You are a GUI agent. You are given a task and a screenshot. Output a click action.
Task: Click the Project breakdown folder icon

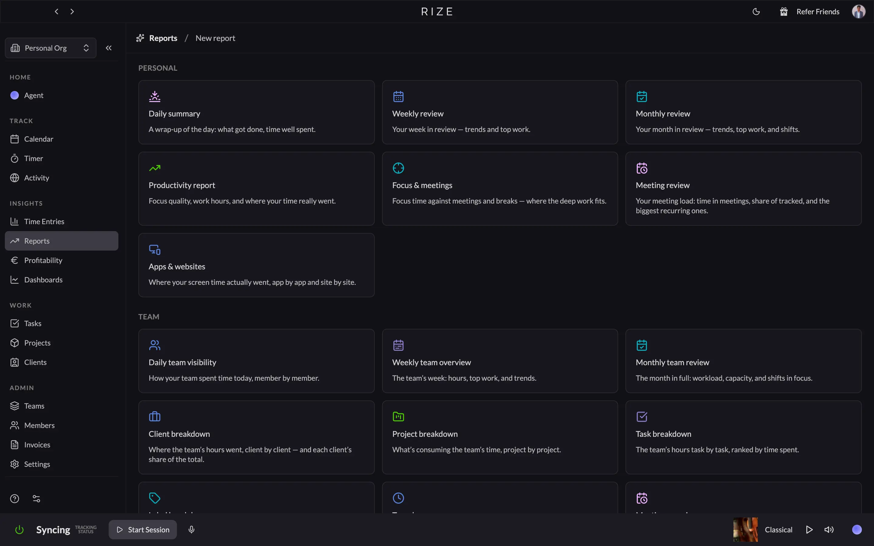398,417
